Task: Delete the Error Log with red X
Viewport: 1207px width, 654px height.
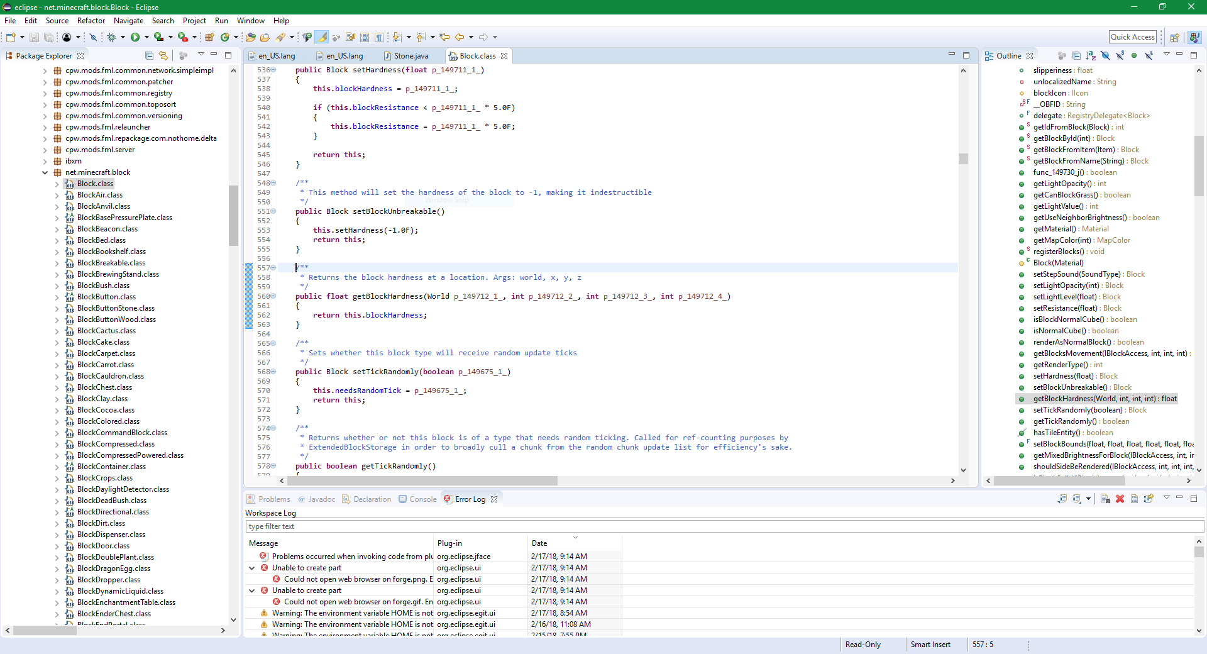Action: point(1120,499)
